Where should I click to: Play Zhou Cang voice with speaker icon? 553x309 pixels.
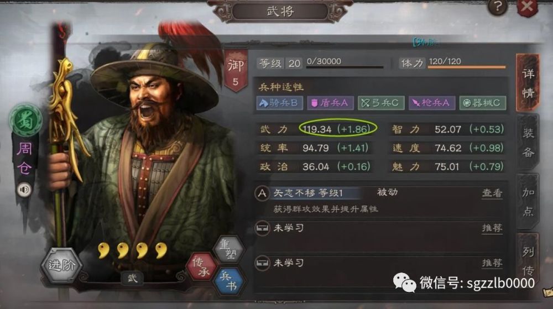click(x=24, y=190)
